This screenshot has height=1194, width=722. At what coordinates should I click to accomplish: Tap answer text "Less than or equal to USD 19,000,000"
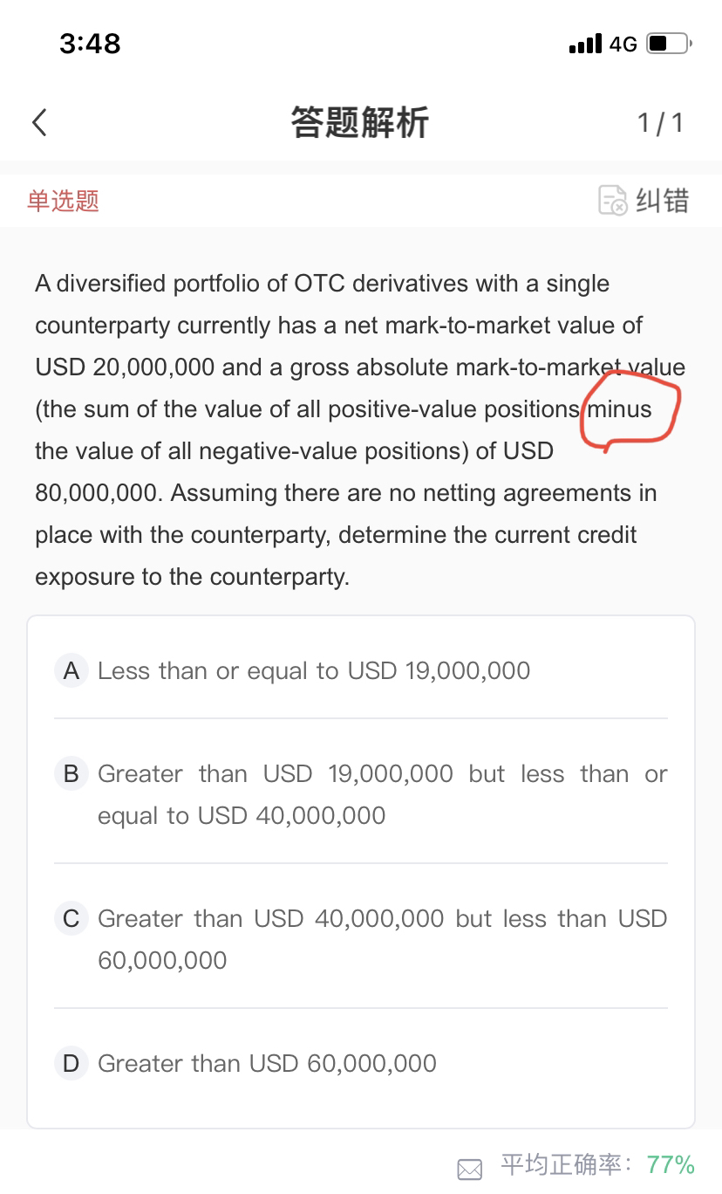pyautogui.click(x=314, y=671)
